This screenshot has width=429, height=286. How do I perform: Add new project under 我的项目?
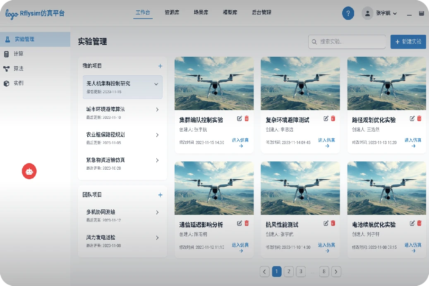click(x=160, y=66)
